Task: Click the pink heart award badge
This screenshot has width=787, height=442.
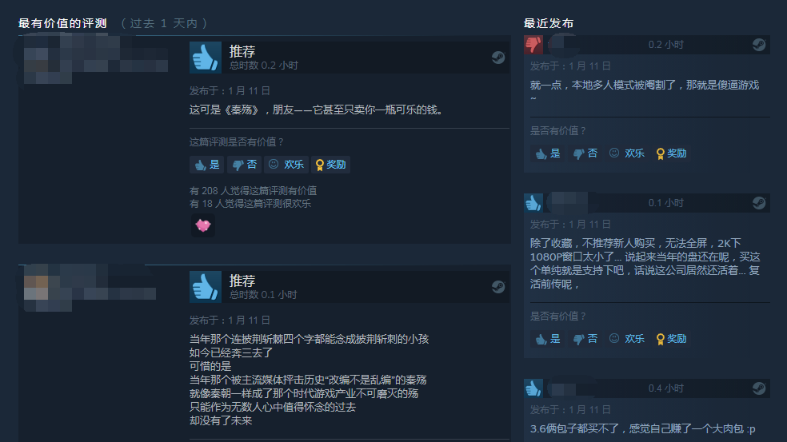Action: pos(203,225)
